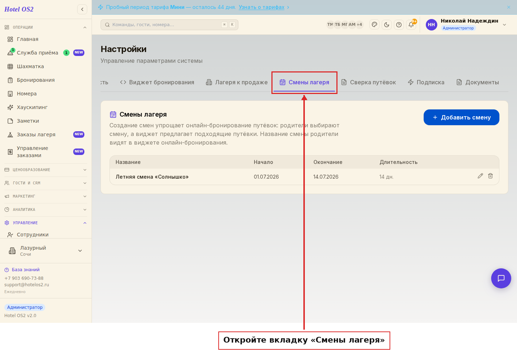This screenshot has height=358, width=517.
Task: Open the help question mark icon
Action: click(399, 25)
